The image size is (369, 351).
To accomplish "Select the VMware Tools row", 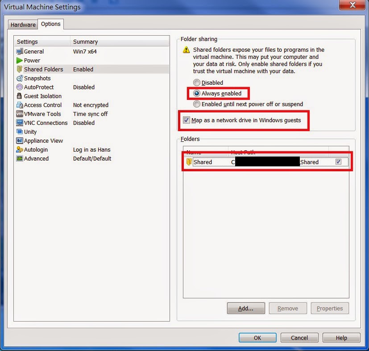I will point(91,114).
